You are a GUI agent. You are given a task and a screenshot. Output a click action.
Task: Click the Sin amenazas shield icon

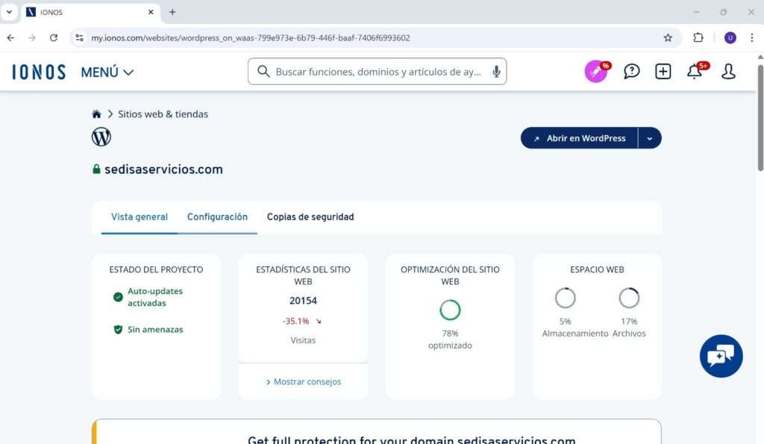pyautogui.click(x=118, y=330)
